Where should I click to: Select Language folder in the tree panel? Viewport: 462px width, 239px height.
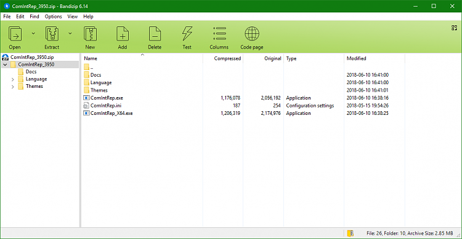[36, 79]
